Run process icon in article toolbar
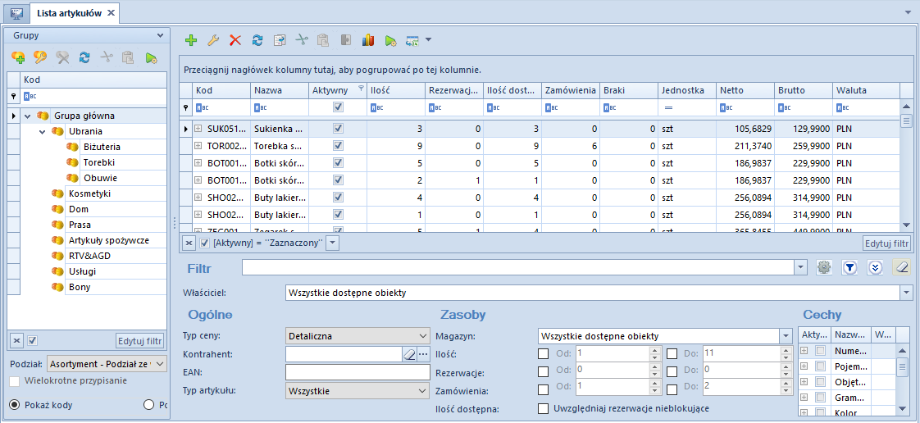The height and width of the screenshot is (423, 920). pos(390,40)
